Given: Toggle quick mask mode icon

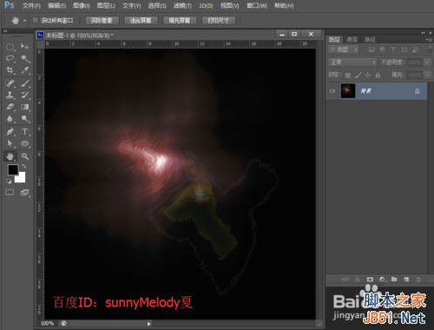Looking at the screenshot, I should 10,192.
